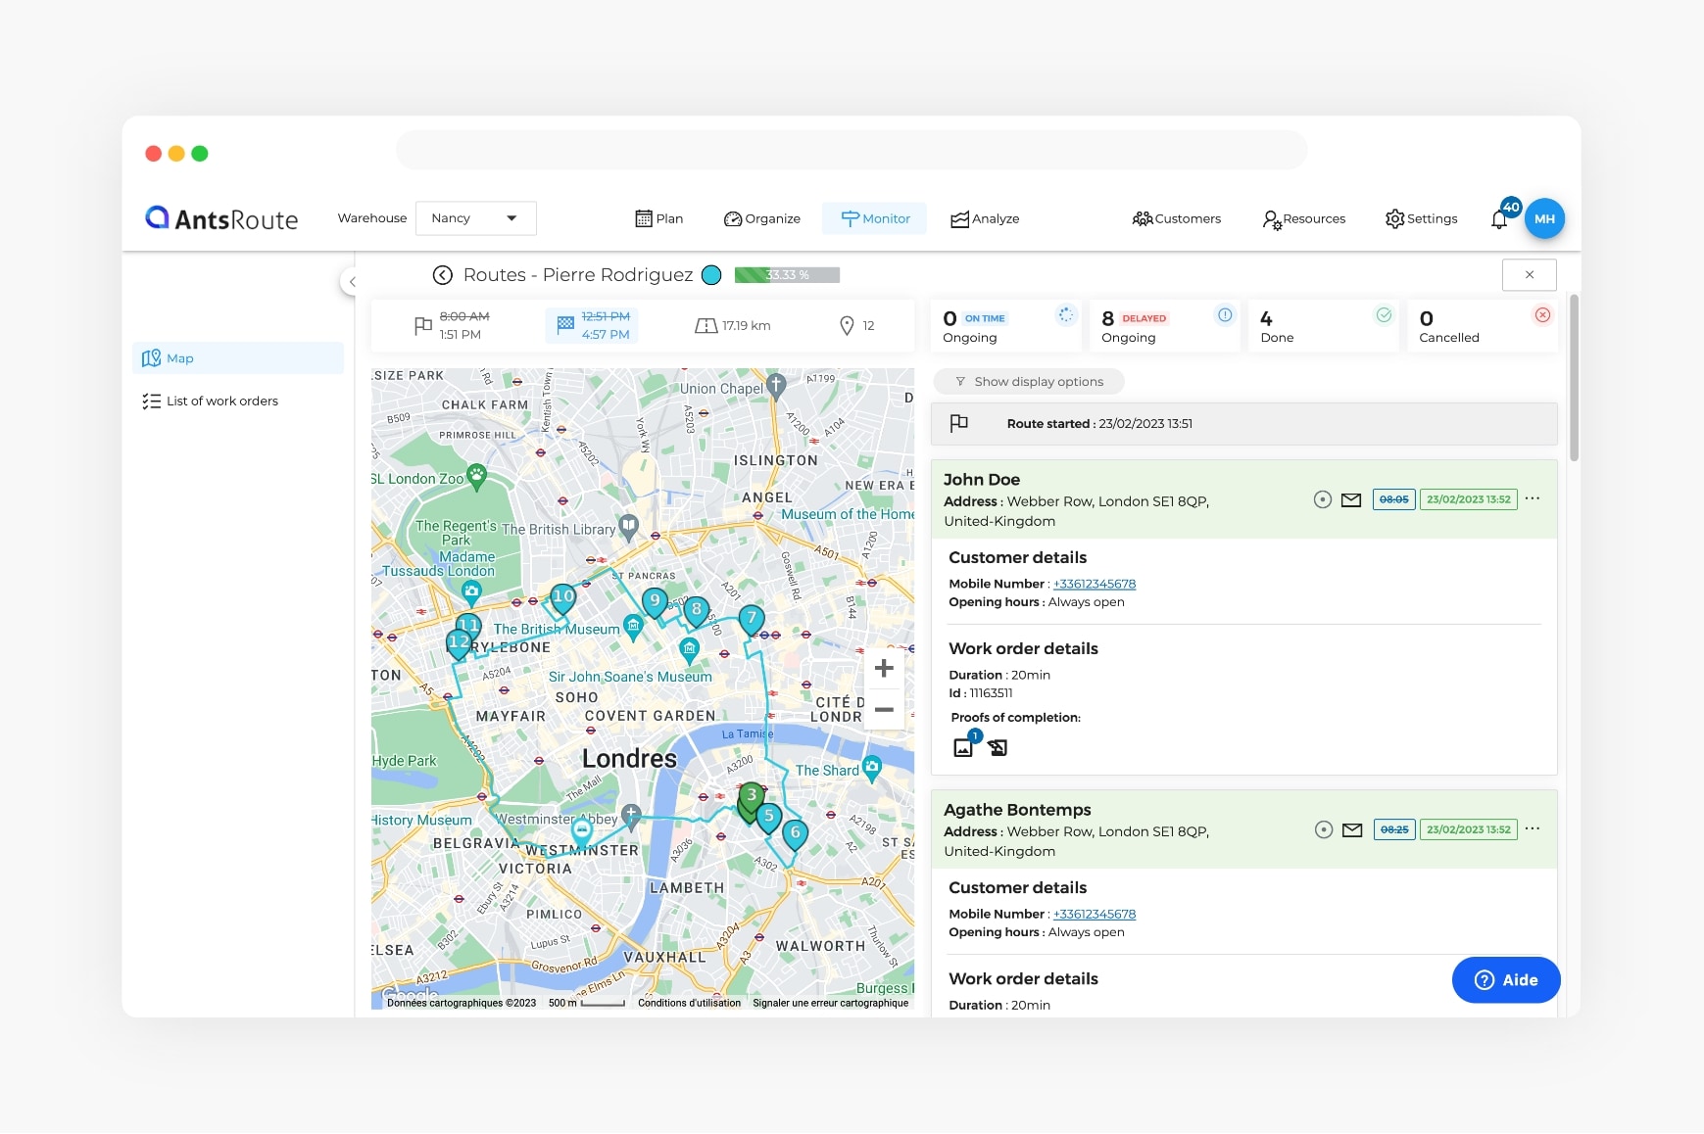This screenshot has height=1134, width=1704.
Task: Call John Doe's mobile number link
Action: 1095,584
